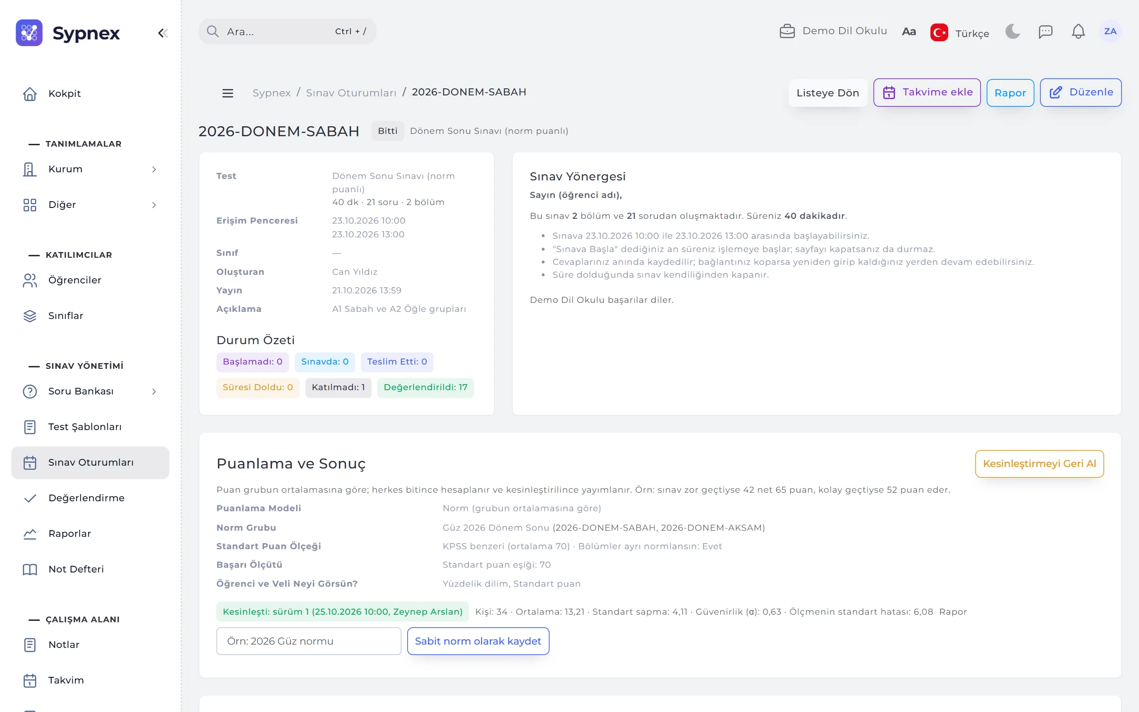This screenshot has height=712, width=1139.
Task: Open the notifications bell
Action: (1078, 32)
